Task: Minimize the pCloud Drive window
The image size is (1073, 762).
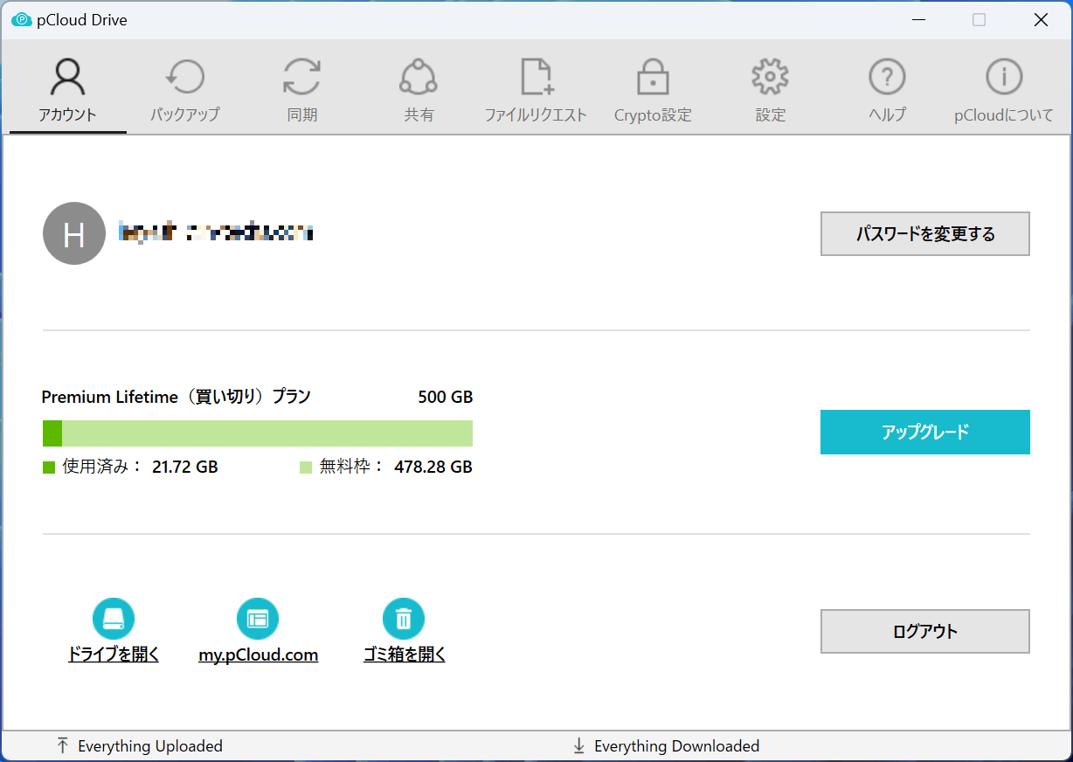Action: (x=917, y=19)
